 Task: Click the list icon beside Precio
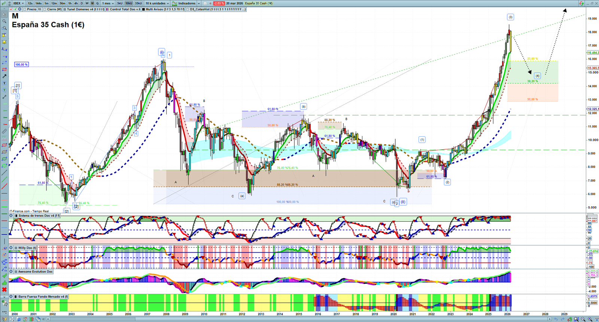(40, 9)
